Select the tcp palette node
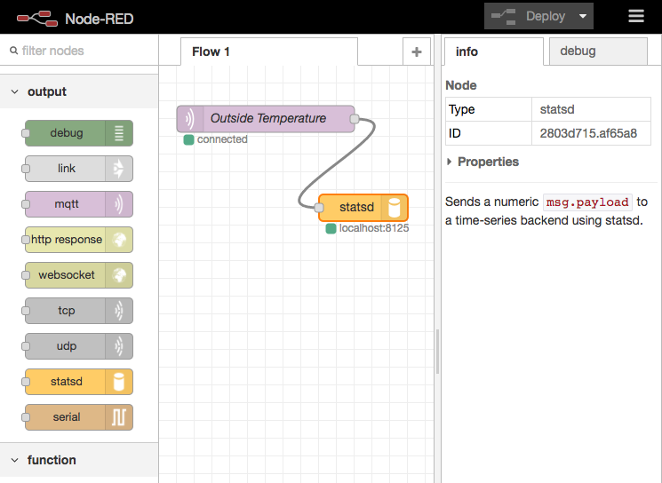The height and width of the screenshot is (483, 662). click(79, 311)
